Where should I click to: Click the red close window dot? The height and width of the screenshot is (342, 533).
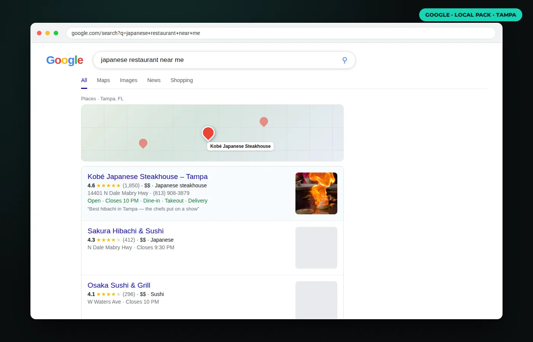pyautogui.click(x=39, y=33)
